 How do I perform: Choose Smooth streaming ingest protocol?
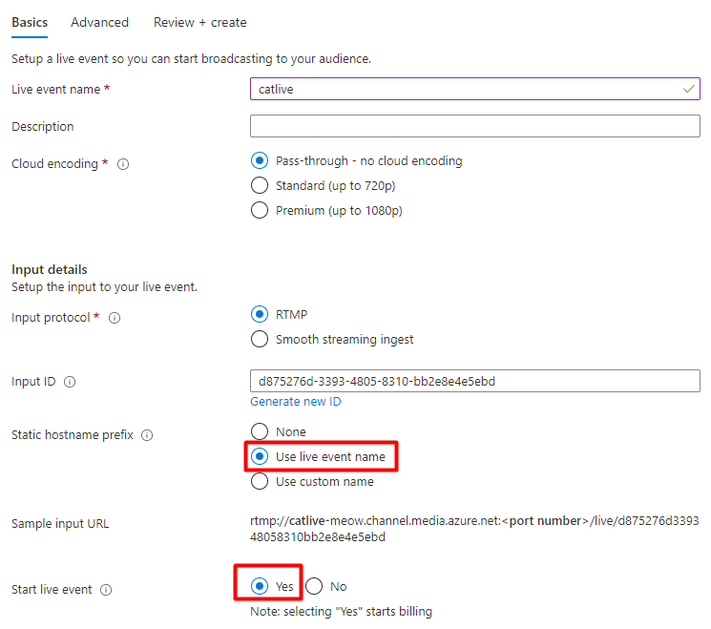259,339
